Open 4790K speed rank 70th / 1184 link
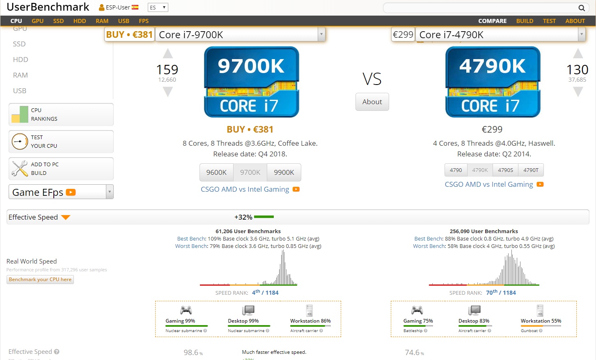 pos(501,293)
